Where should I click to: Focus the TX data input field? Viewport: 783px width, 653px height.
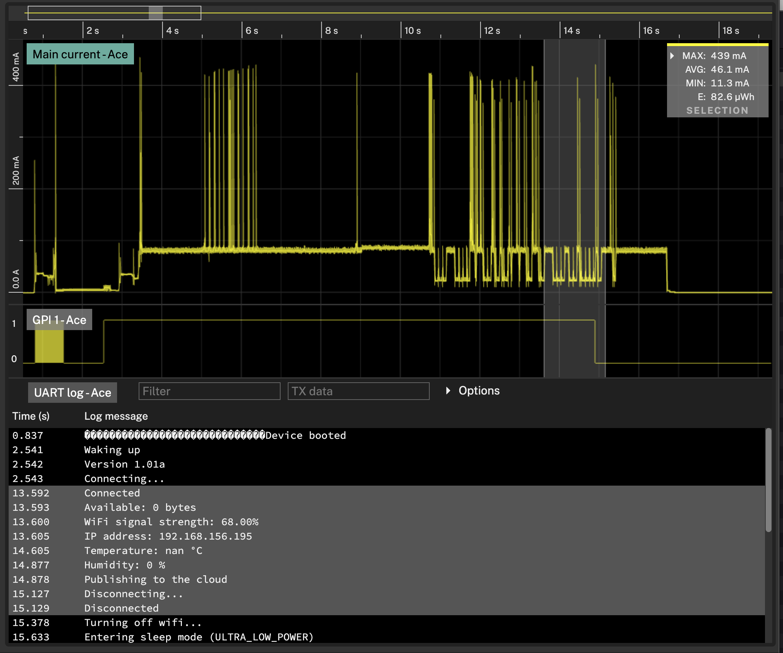click(358, 391)
